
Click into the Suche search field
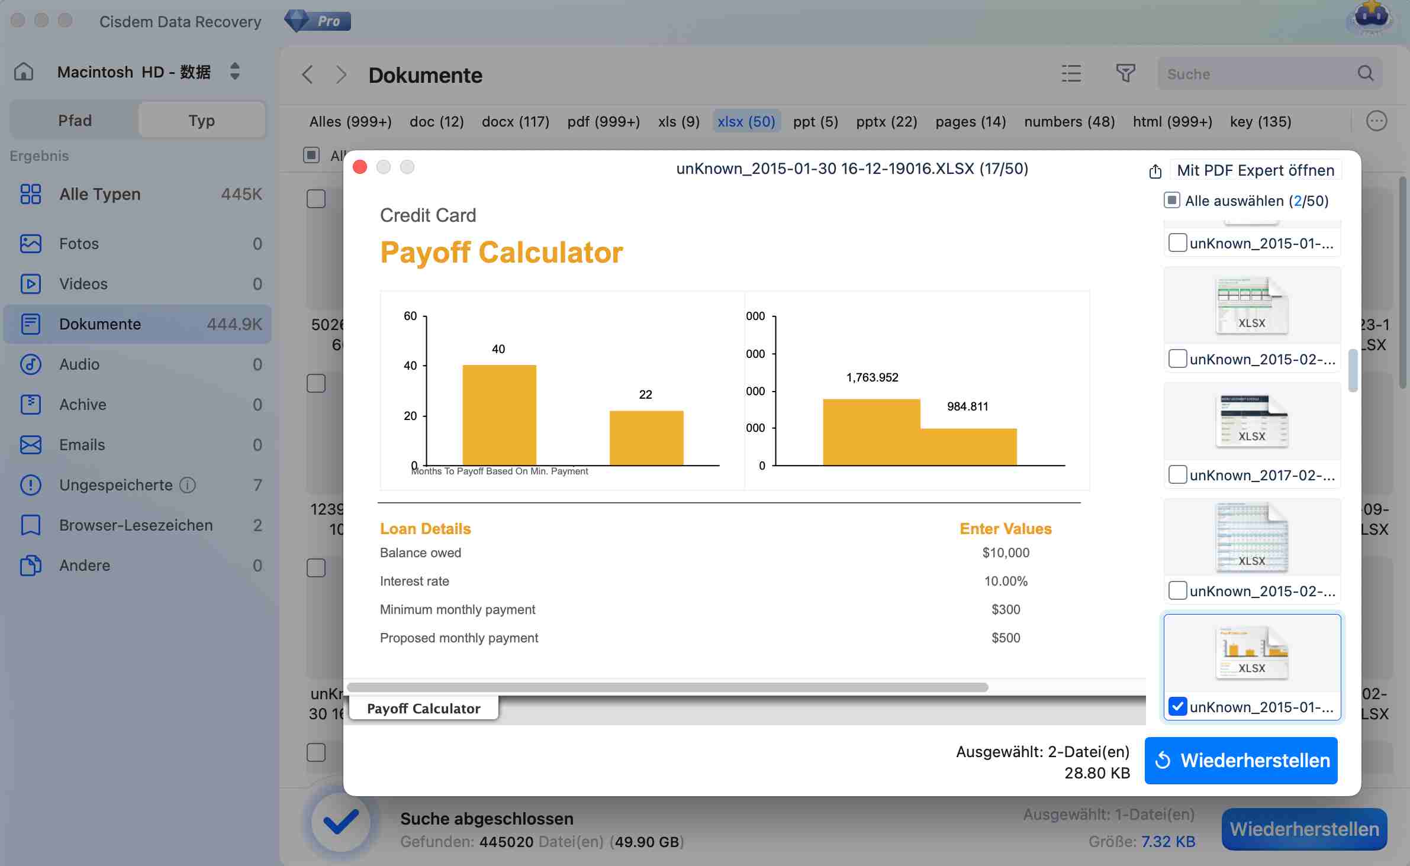1255,74
